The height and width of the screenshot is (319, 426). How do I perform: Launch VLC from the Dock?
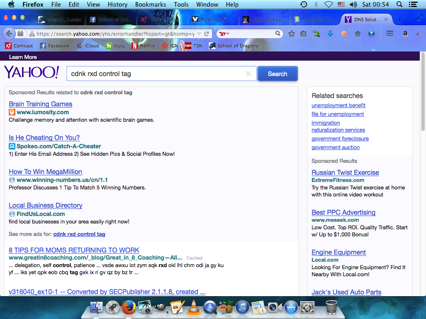pyautogui.click(x=194, y=308)
